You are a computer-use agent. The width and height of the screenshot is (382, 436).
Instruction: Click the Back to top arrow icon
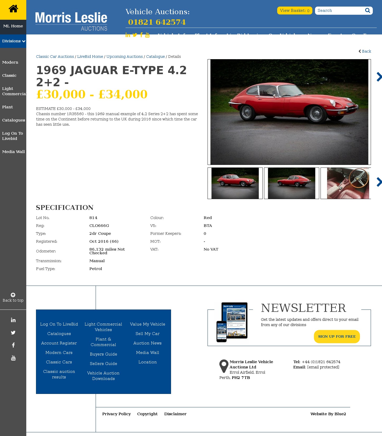click(x=13, y=295)
